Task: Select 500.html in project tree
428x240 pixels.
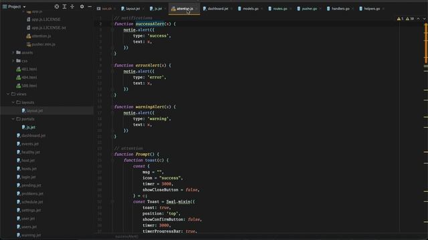Action: click(x=27, y=86)
